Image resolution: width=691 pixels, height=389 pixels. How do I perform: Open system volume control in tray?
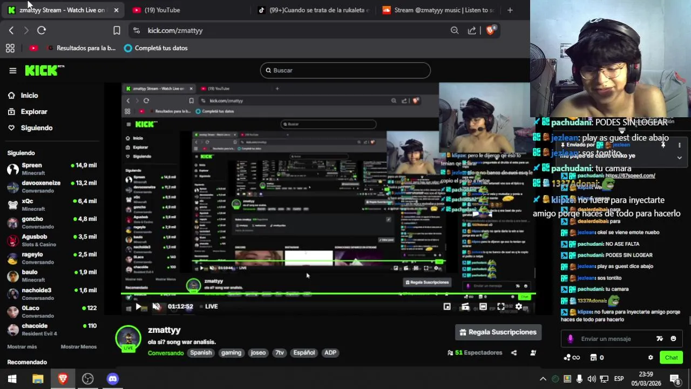592,379
